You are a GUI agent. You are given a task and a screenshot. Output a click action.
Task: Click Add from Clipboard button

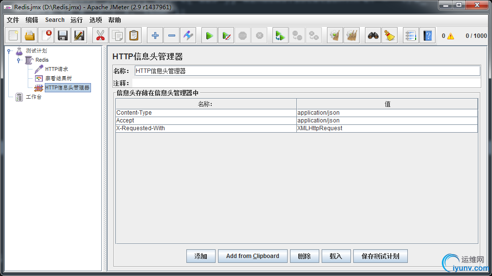(253, 256)
